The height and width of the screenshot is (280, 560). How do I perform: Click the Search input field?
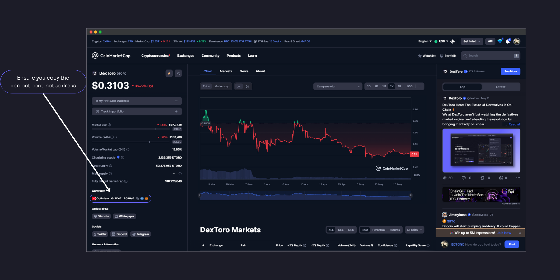coord(491,56)
